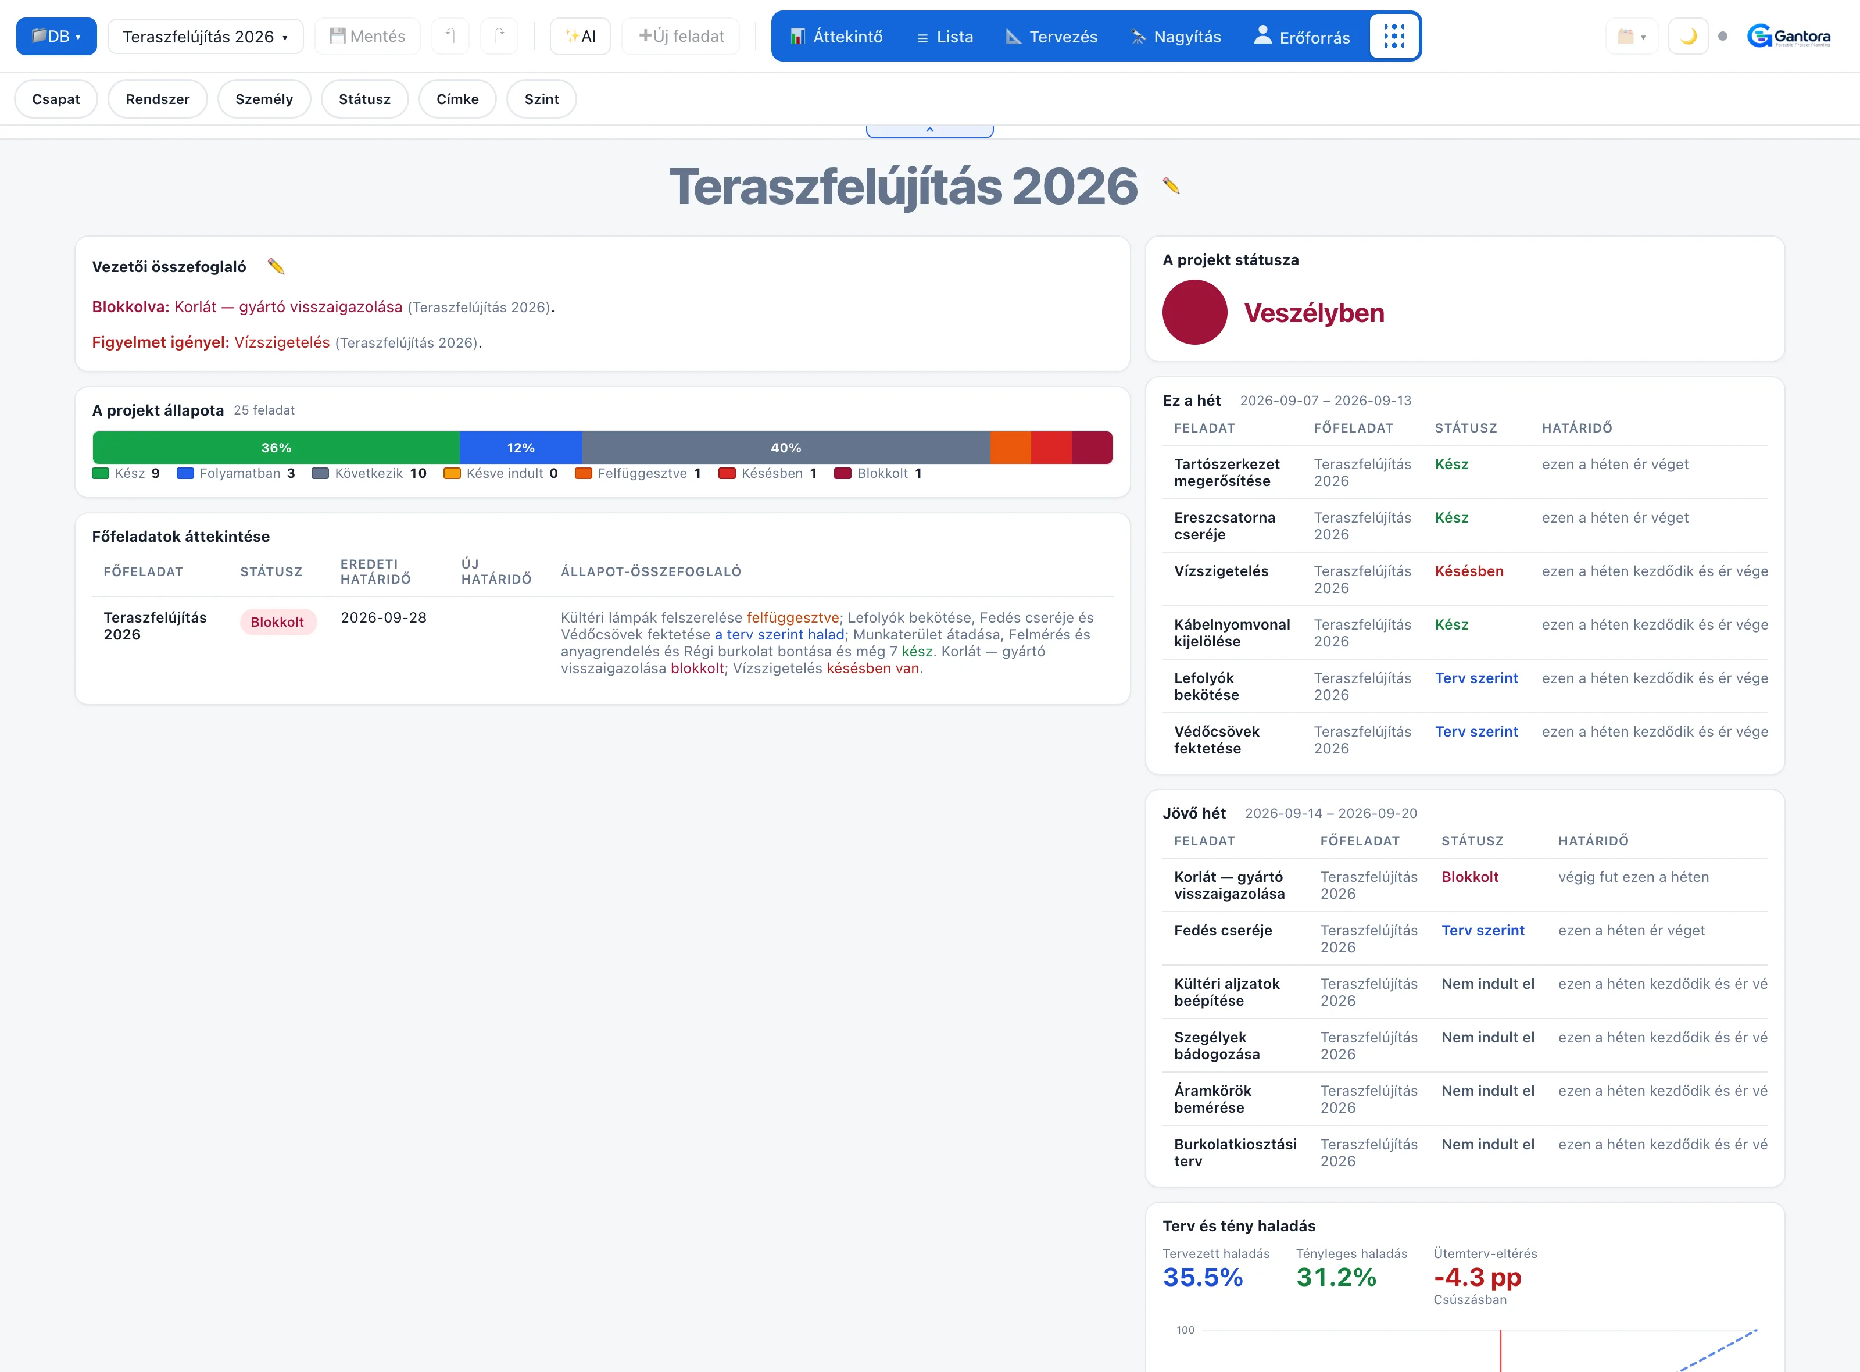Open the Teraszfelújítás 2026 project dropdown

tap(205, 37)
